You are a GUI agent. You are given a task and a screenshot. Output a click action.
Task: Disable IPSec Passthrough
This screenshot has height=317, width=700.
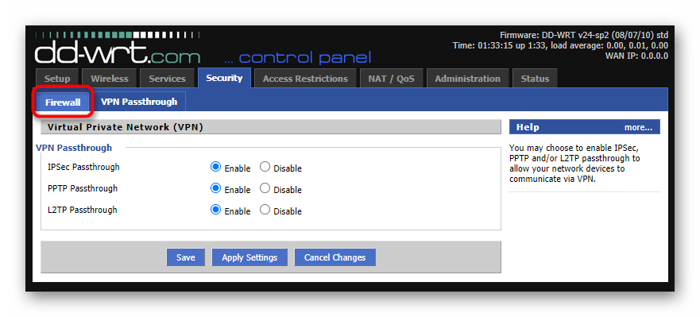(x=265, y=167)
